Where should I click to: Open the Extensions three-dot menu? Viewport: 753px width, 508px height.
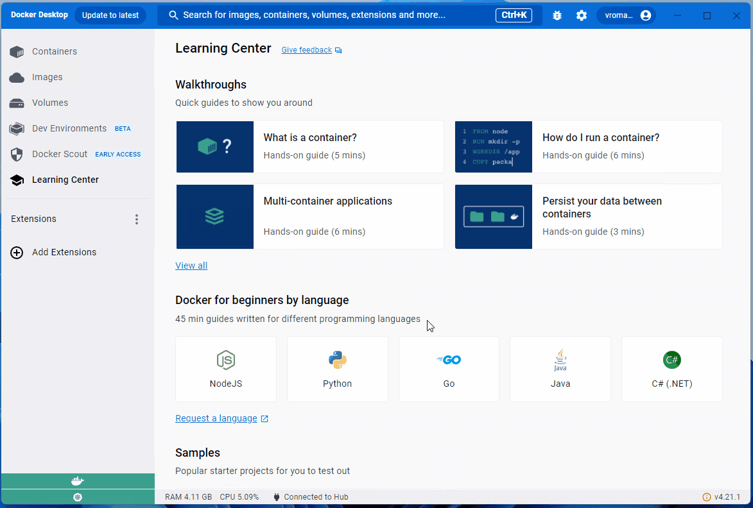137,219
